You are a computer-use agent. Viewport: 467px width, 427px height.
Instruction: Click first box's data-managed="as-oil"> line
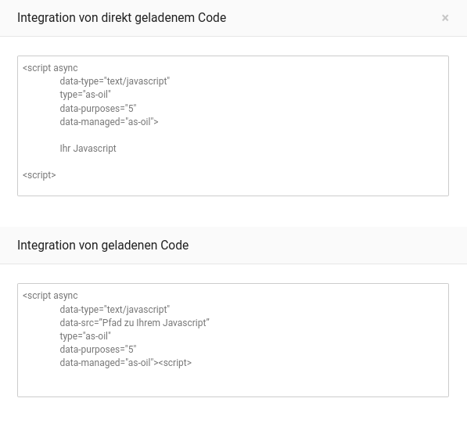[109, 121]
